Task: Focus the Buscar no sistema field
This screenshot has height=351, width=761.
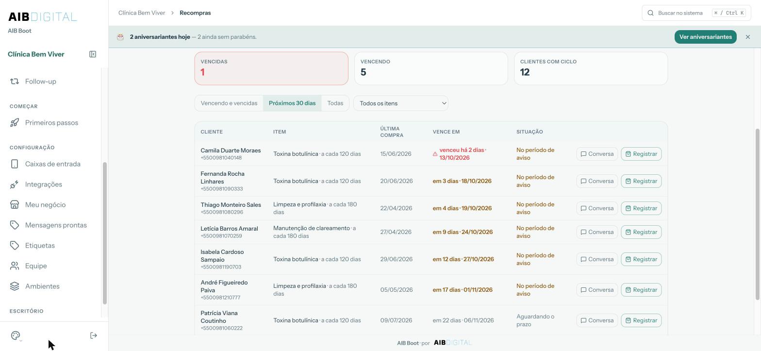Action: pyautogui.click(x=696, y=13)
